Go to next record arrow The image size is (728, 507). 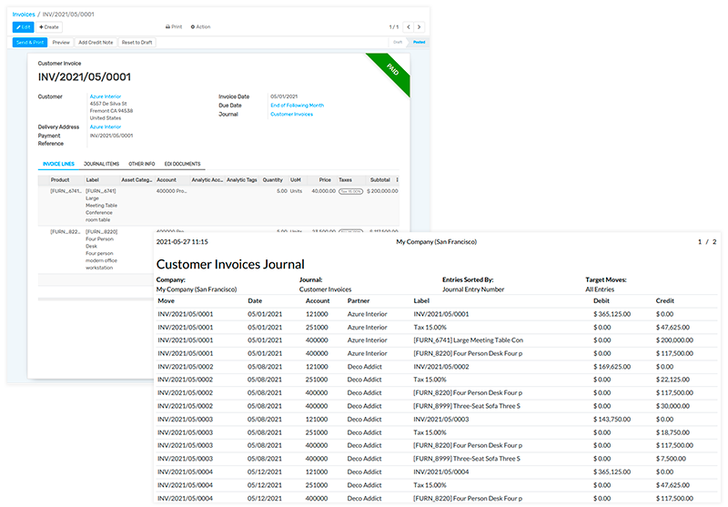(x=419, y=27)
